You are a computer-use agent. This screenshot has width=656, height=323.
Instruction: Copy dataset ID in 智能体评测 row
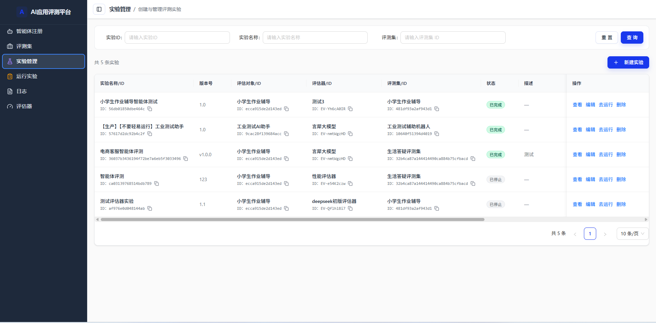(x=473, y=183)
